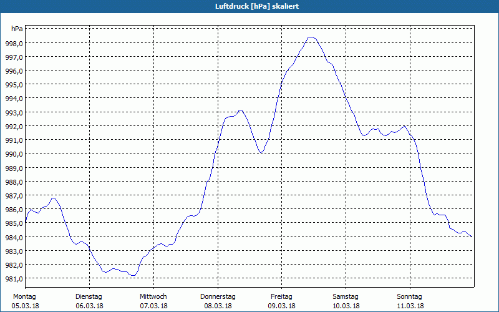Select the 983,0 axis value
This screenshot has height=312, width=499.
tap(14, 251)
